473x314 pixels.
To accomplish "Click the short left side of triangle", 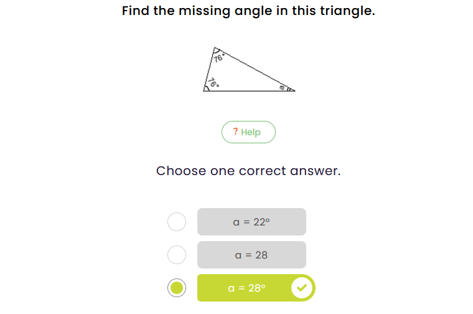I will (x=208, y=69).
